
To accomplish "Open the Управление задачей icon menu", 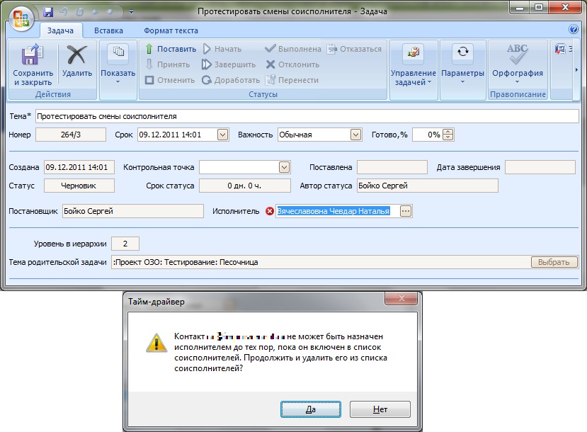I will (413, 53).
